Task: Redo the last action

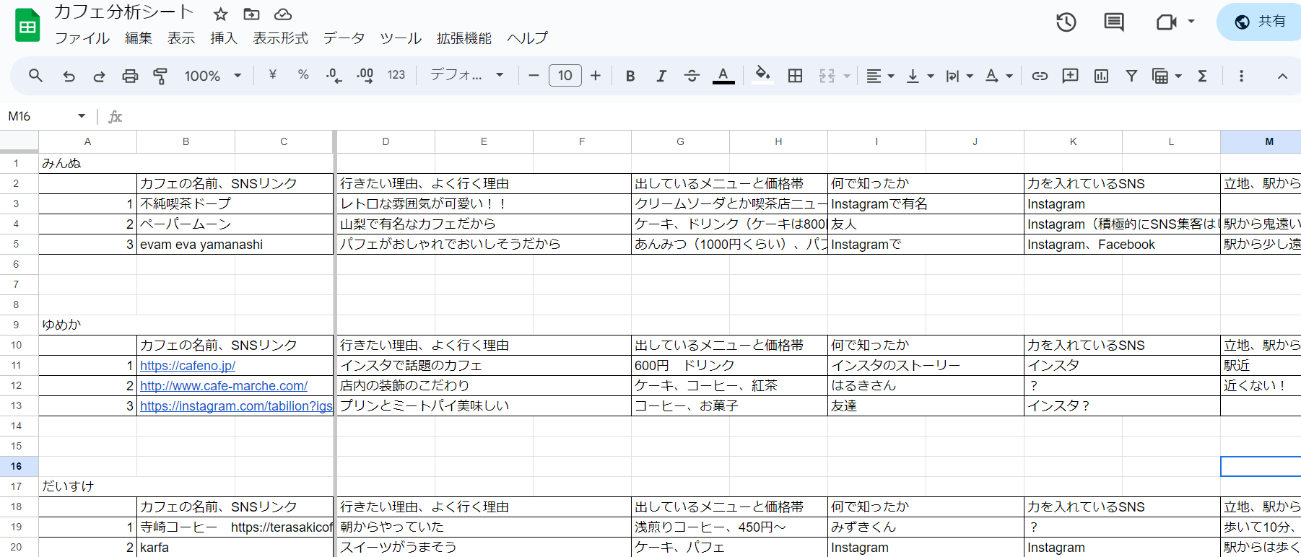Action: click(99, 76)
